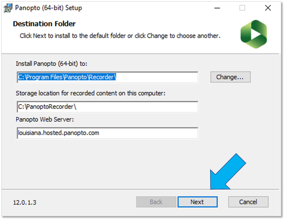Screen dimensions: 285x220
Task: Click the Panopto green play logo
Action: tap(254, 34)
